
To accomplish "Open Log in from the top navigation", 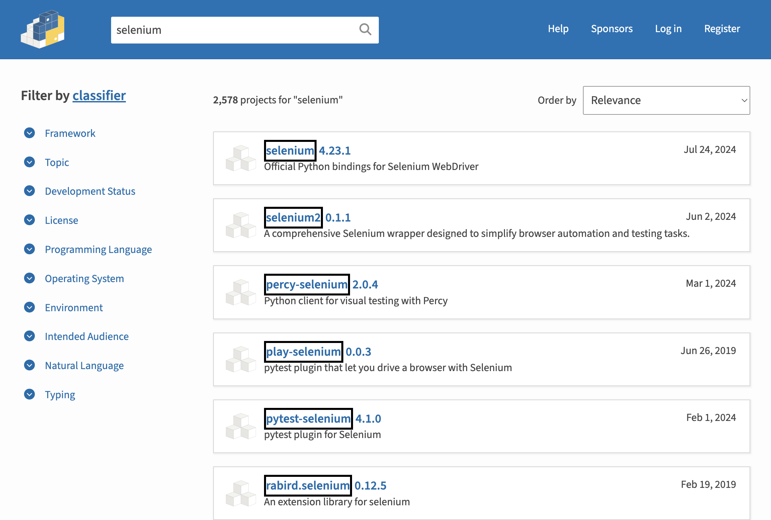I will [668, 29].
